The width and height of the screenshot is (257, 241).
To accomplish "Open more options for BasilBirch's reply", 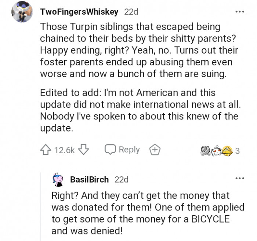I will 240,179.
